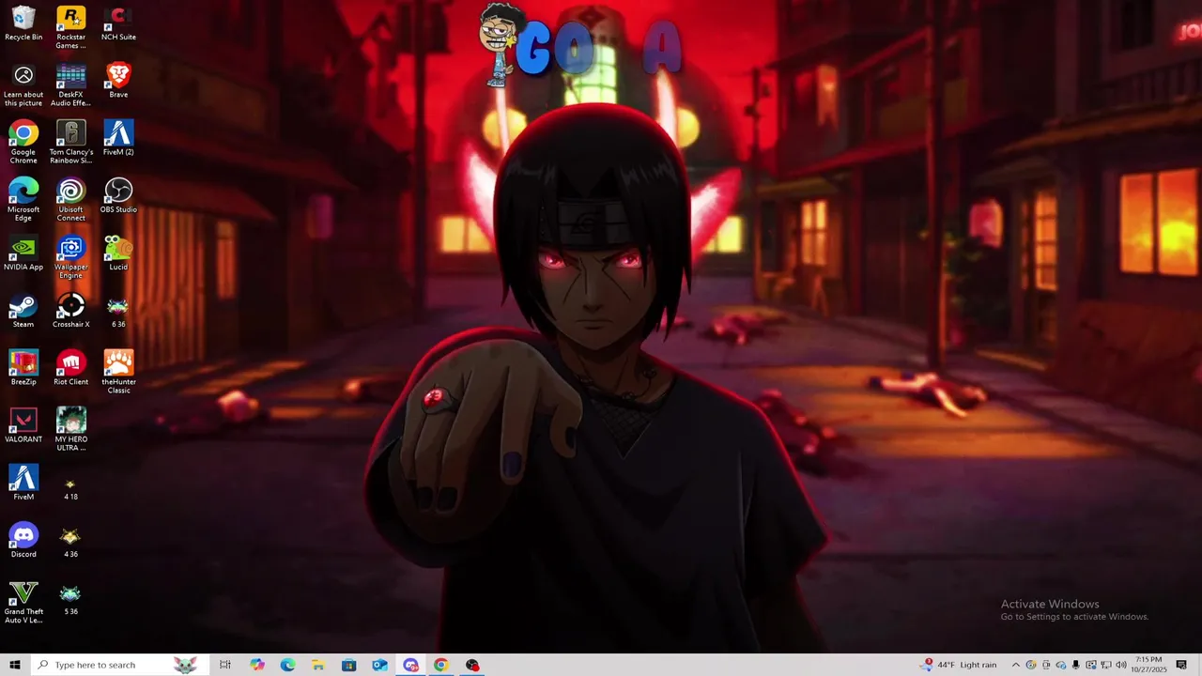Select the Discord desktop icon
Image resolution: width=1202 pixels, height=676 pixels.
tap(23, 540)
